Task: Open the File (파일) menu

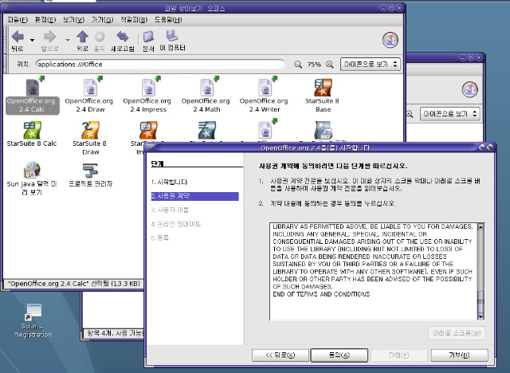Action: (18, 20)
